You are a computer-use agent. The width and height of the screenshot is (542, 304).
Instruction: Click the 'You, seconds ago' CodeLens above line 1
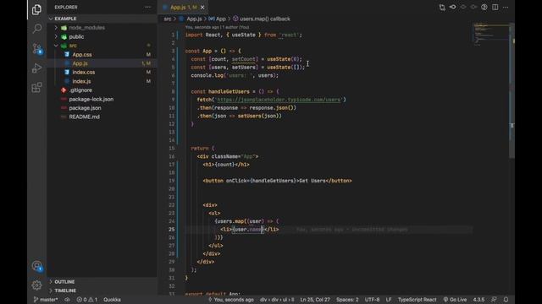[217, 27]
